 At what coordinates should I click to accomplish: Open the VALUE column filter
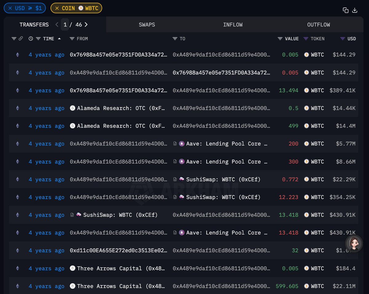click(280, 39)
